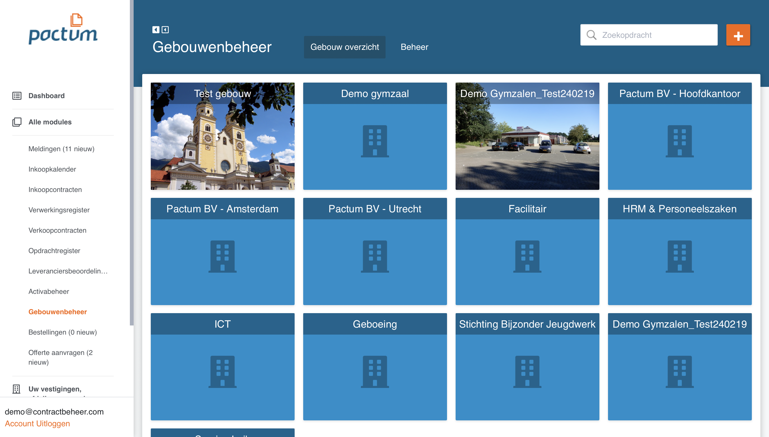This screenshot has height=437, width=769.
Task: Click the Dashboard list icon
Action: pos(17,96)
